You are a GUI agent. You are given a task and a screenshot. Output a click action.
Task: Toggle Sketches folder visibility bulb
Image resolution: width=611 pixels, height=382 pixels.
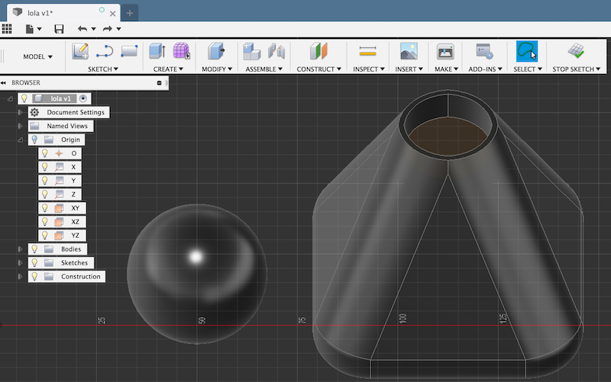pyautogui.click(x=34, y=262)
